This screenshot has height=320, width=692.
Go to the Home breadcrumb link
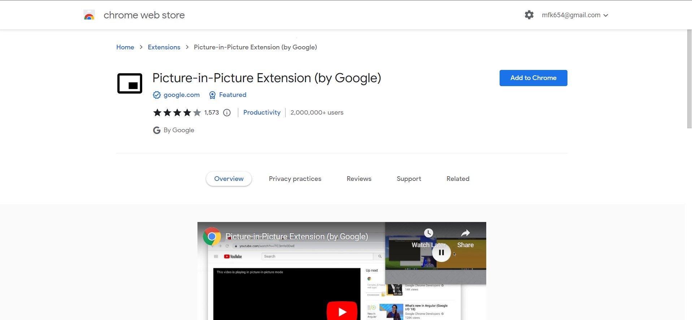coord(125,47)
